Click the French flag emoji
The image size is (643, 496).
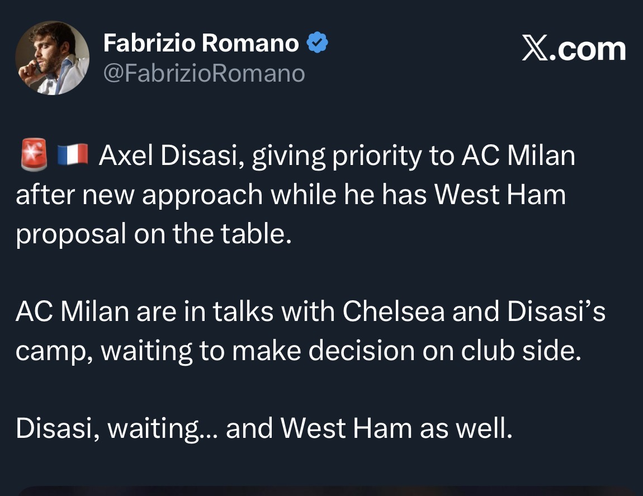click(x=73, y=157)
